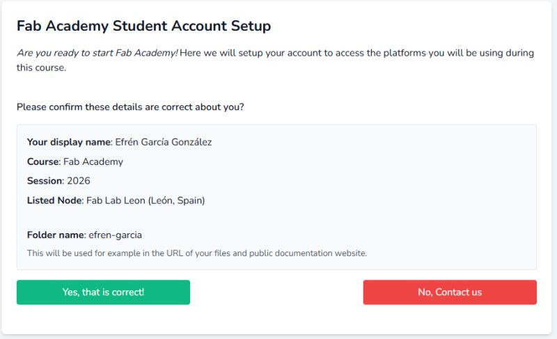Screen dimensions: 557x339
Task: Select the name Efrén García González
Action: [164, 142]
